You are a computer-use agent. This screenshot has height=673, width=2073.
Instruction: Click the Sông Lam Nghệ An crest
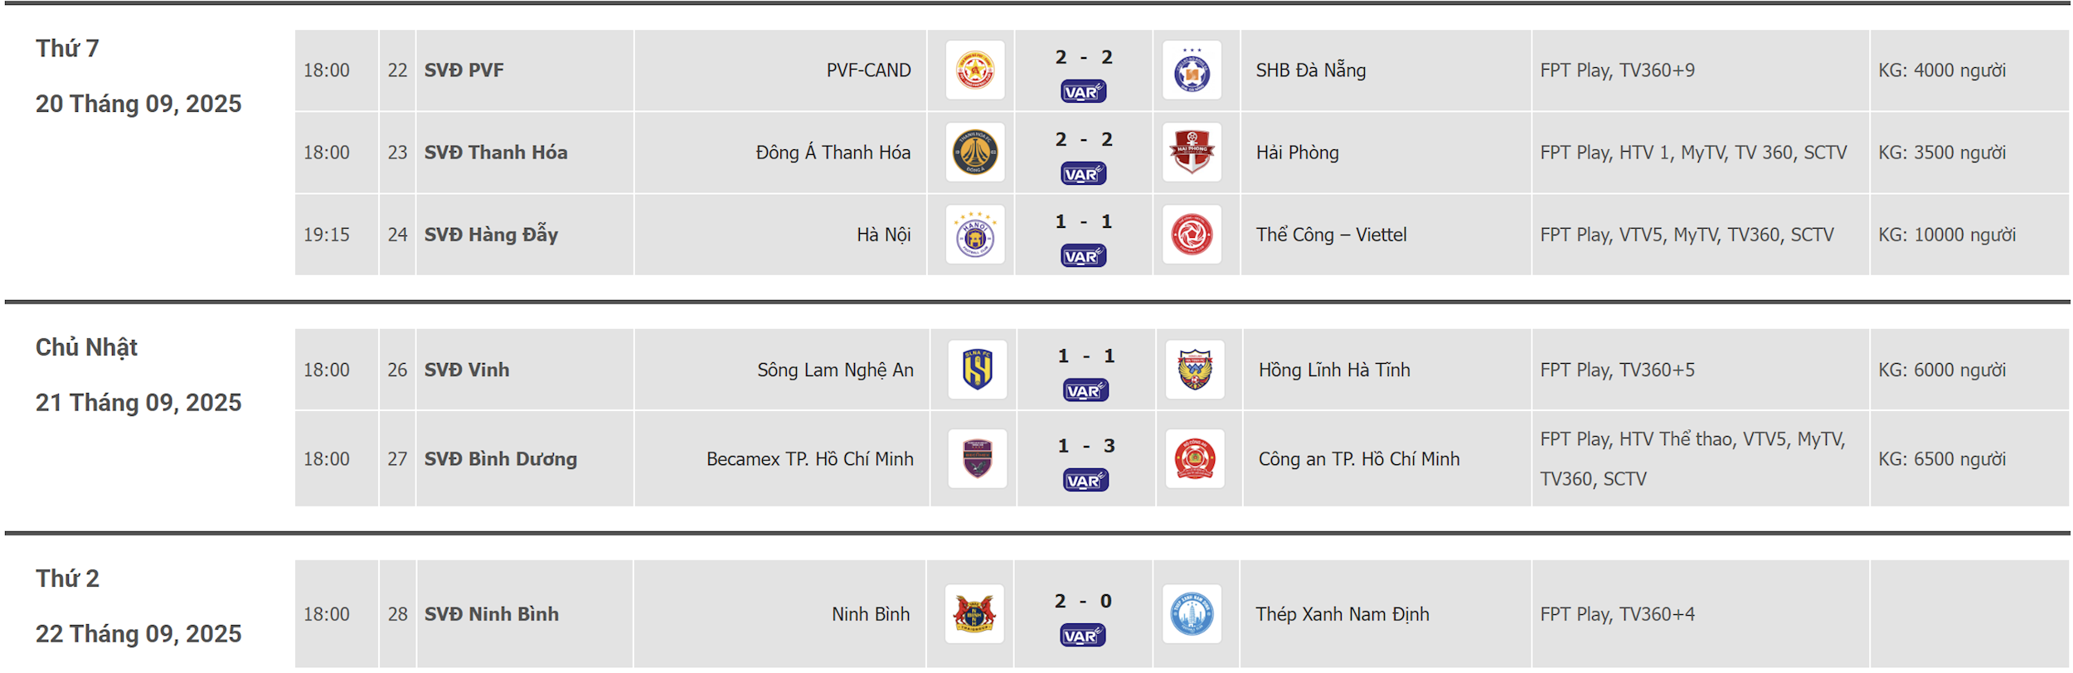[978, 370]
